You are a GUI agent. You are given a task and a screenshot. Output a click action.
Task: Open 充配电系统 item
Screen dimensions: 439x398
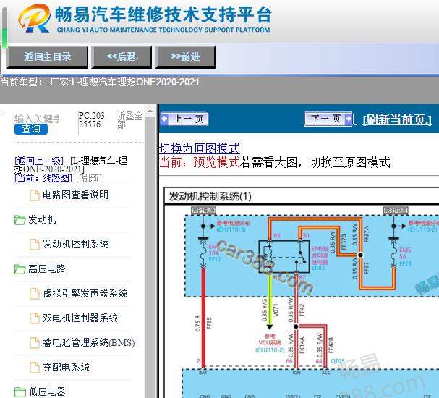pyautogui.click(x=66, y=367)
